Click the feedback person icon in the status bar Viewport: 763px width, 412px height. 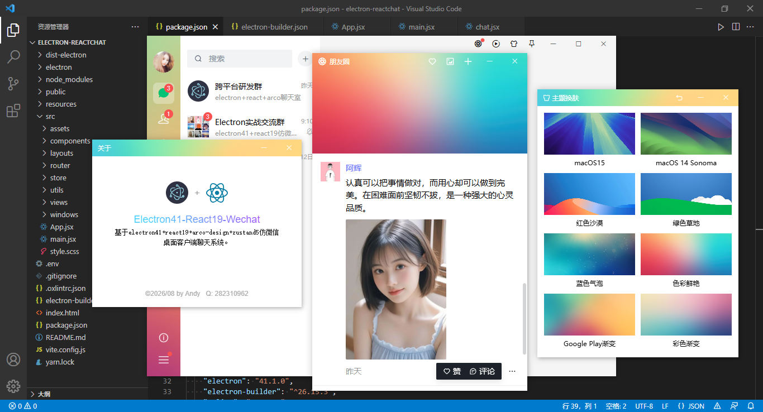pos(735,406)
